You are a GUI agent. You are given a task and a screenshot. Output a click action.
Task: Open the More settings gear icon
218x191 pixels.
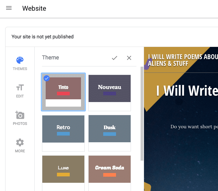(20, 143)
